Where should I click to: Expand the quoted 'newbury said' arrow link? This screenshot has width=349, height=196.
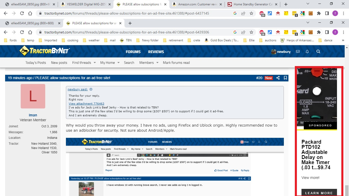tap(91, 89)
